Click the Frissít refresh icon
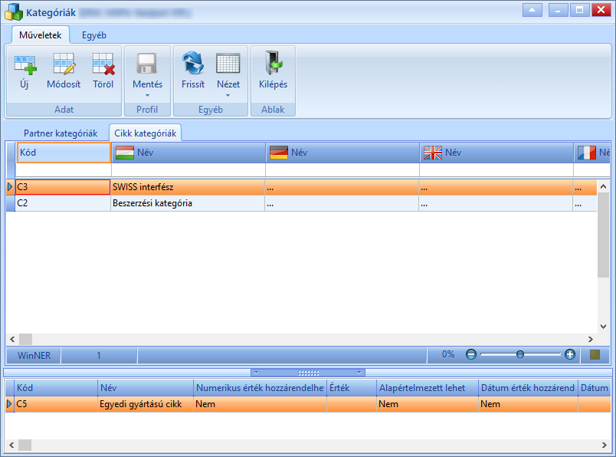The height and width of the screenshot is (457, 616). pyautogui.click(x=192, y=63)
